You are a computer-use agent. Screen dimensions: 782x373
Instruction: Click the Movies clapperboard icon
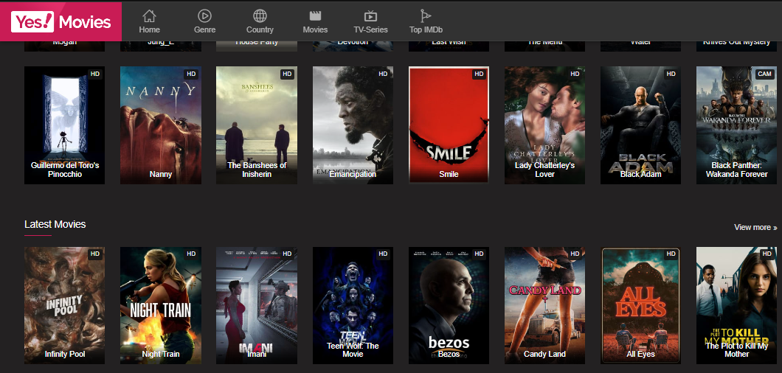(315, 16)
